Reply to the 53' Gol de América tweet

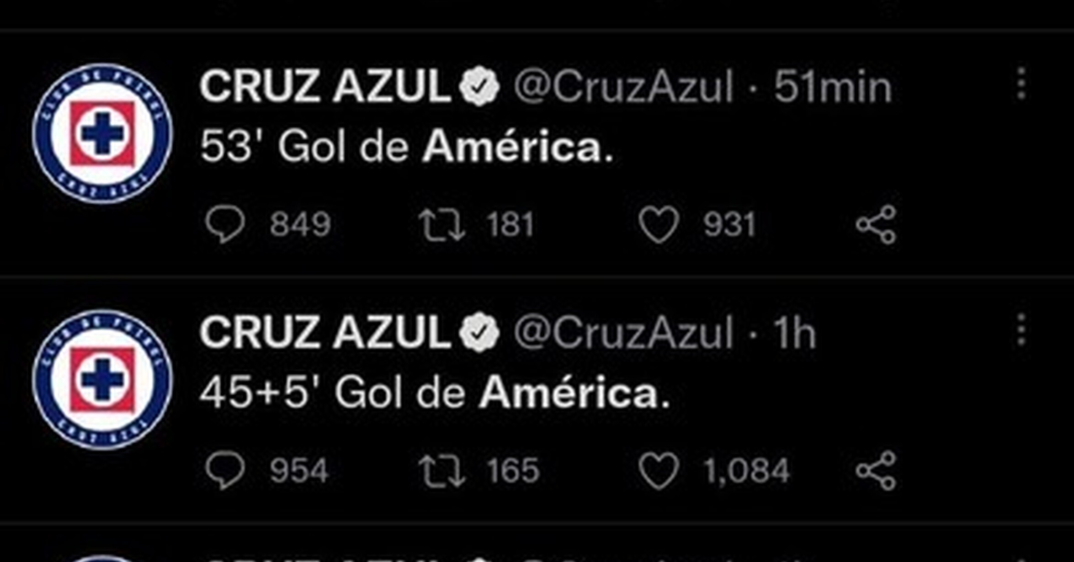[x=225, y=224]
